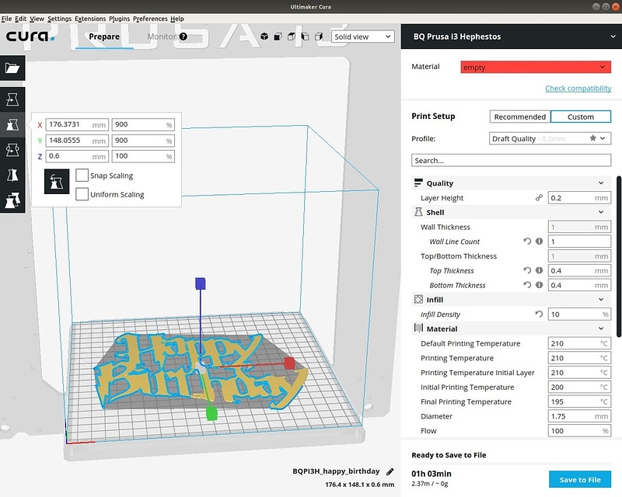Click the Save to File button
This screenshot has height=497, width=622.
[x=580, y=480]
